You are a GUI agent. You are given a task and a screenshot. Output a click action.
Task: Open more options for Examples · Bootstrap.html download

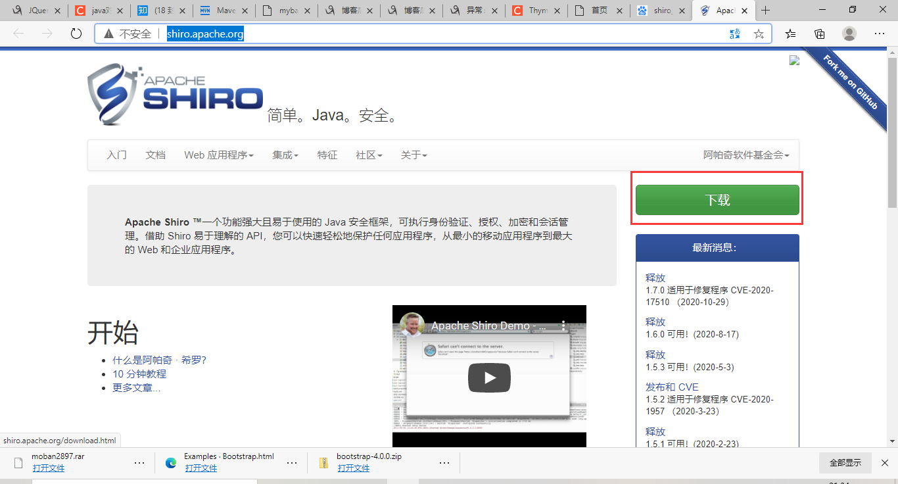[x=292, y=462]
